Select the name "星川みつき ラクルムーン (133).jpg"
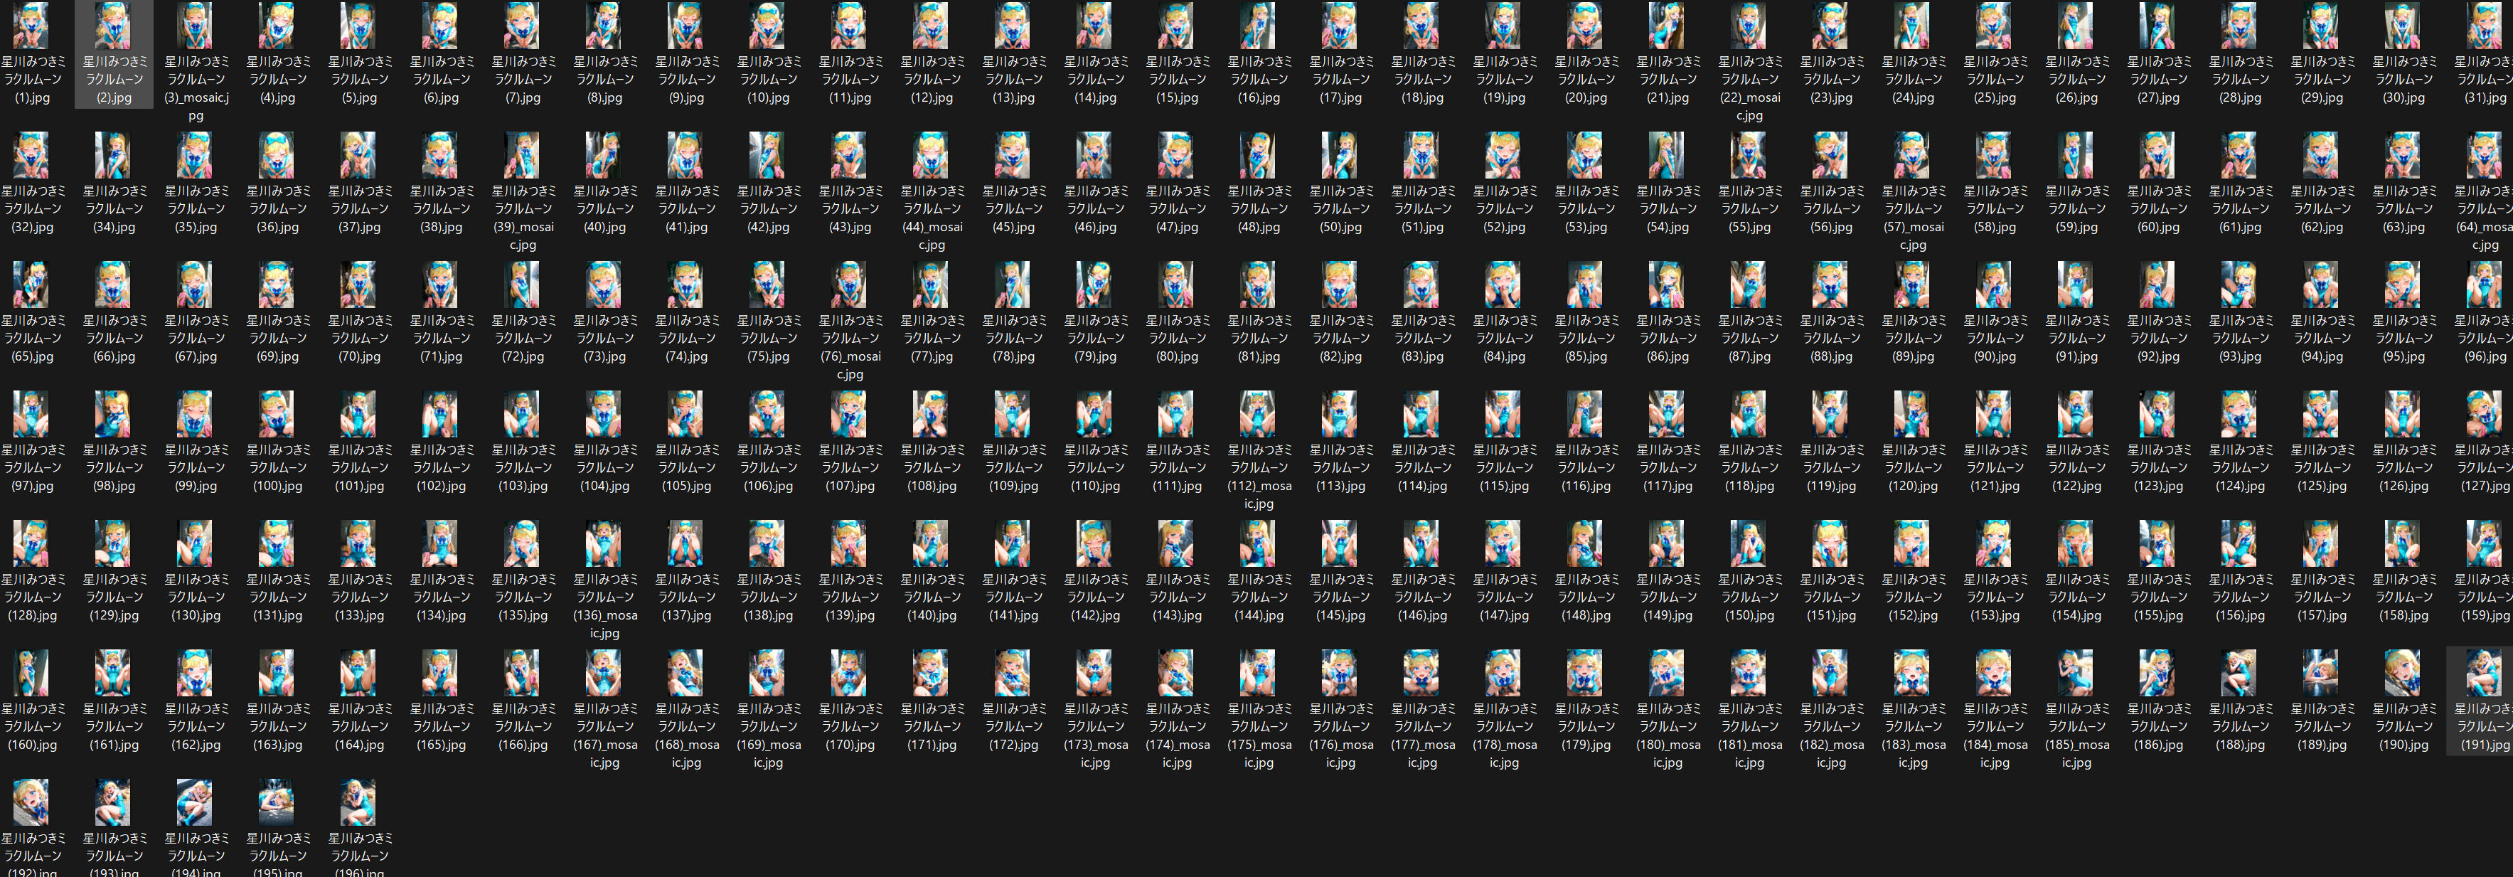The width and height of the screenshot is (2513, 877). pyautogui.click(x=360, y=597)
